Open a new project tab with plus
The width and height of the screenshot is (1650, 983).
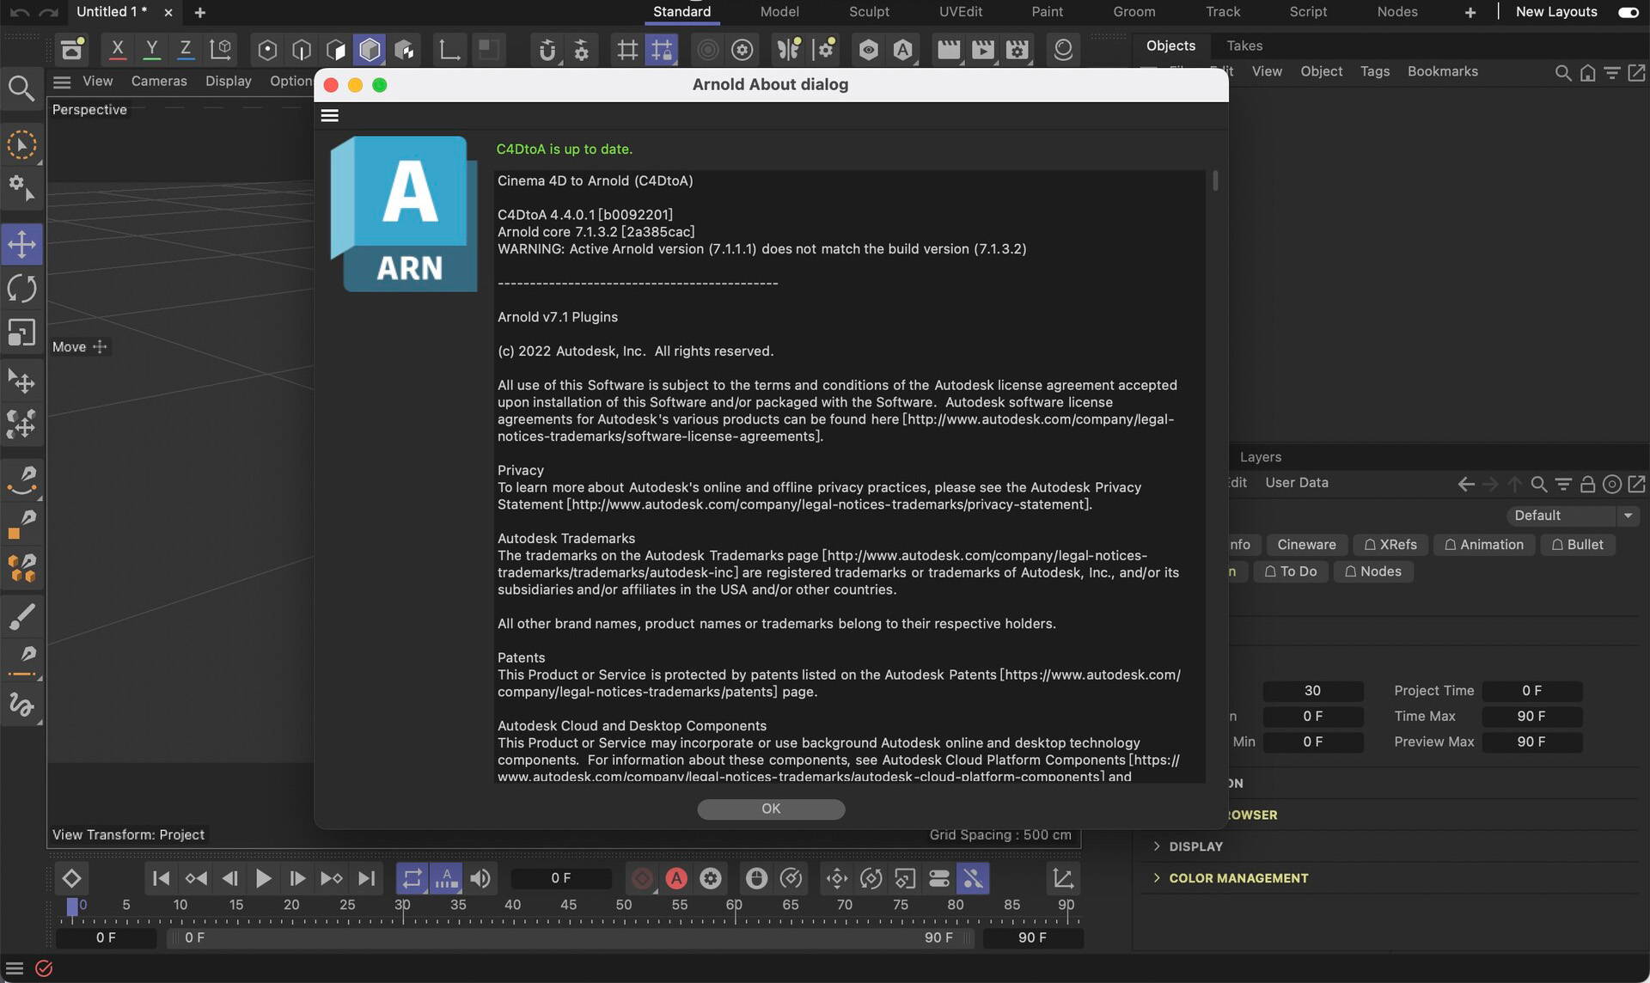coord(200,12)
